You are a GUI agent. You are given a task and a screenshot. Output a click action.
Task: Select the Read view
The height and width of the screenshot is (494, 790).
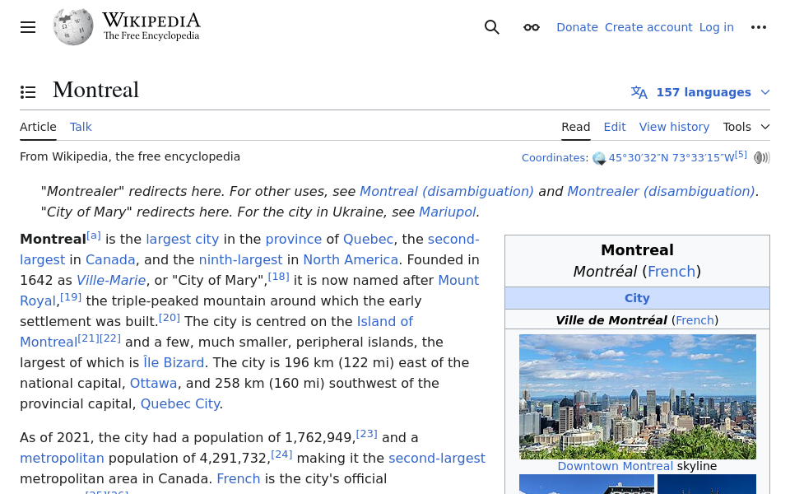point(576,127)
